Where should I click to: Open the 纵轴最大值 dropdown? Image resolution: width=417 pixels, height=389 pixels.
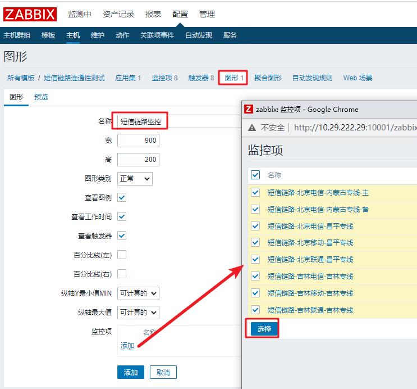(138, 312)
